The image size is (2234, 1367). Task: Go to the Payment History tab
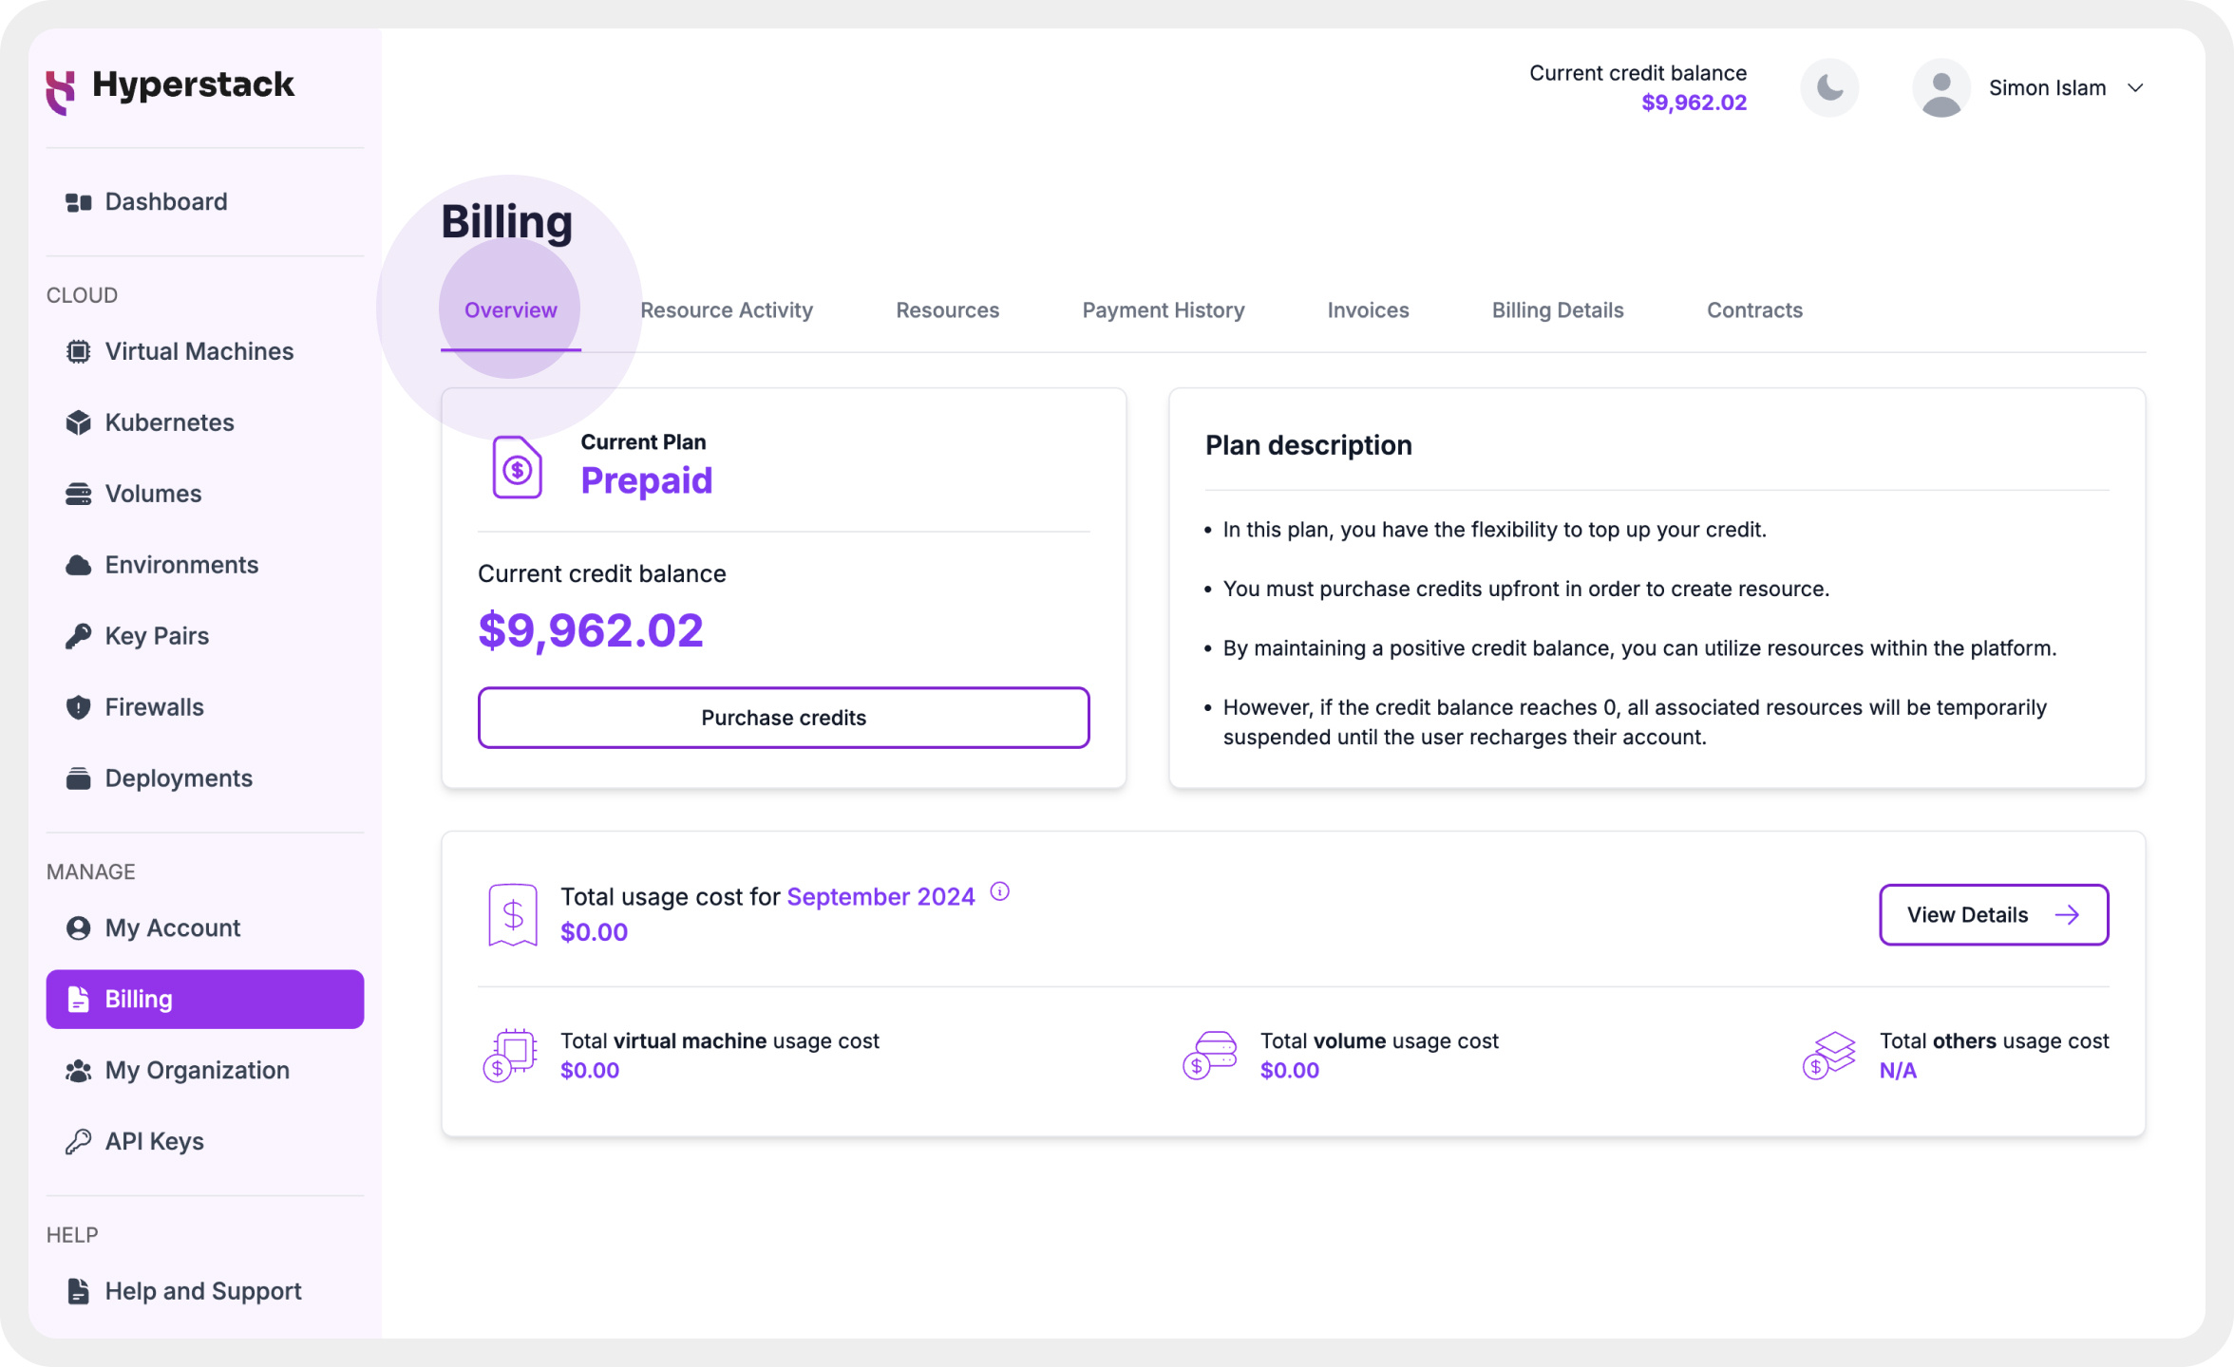(x=1163, y=310)
